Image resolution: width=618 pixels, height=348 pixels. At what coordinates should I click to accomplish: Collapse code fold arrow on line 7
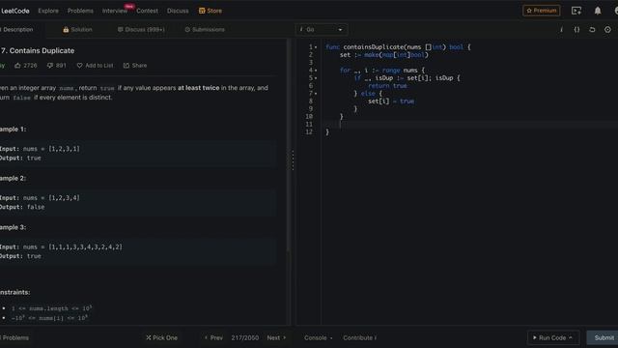[316, 94]
